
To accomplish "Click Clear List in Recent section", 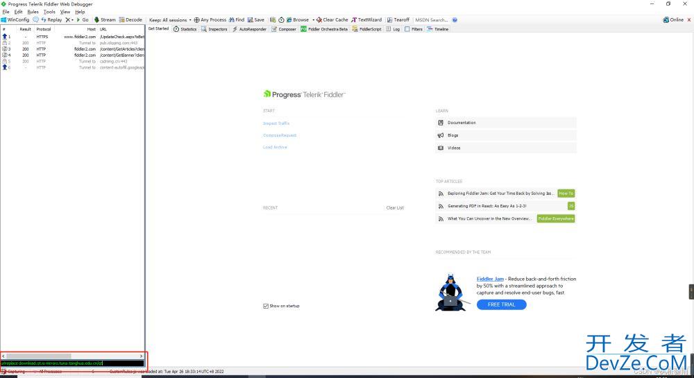I will 395,208.
